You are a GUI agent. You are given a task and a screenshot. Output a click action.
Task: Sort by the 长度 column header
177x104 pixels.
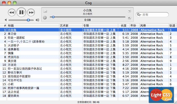coord(124,26)
